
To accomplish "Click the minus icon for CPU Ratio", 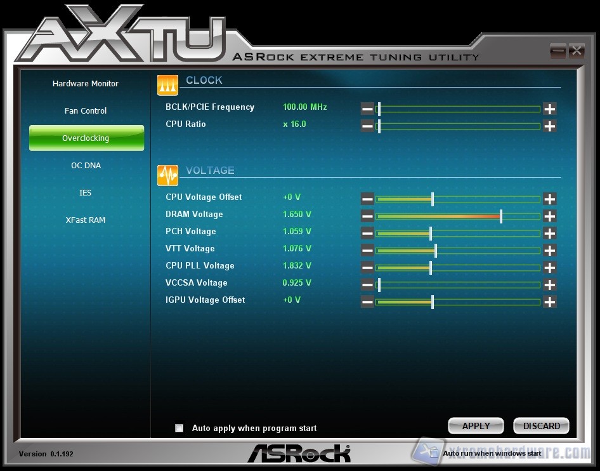I will point(367,126).
